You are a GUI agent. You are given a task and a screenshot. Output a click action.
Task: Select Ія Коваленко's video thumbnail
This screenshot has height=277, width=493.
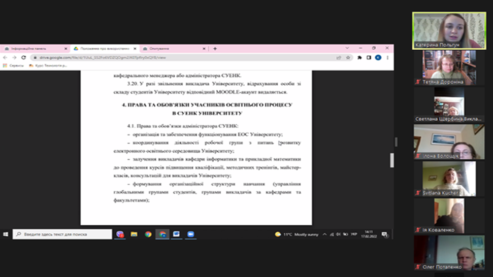pos(449,216)
